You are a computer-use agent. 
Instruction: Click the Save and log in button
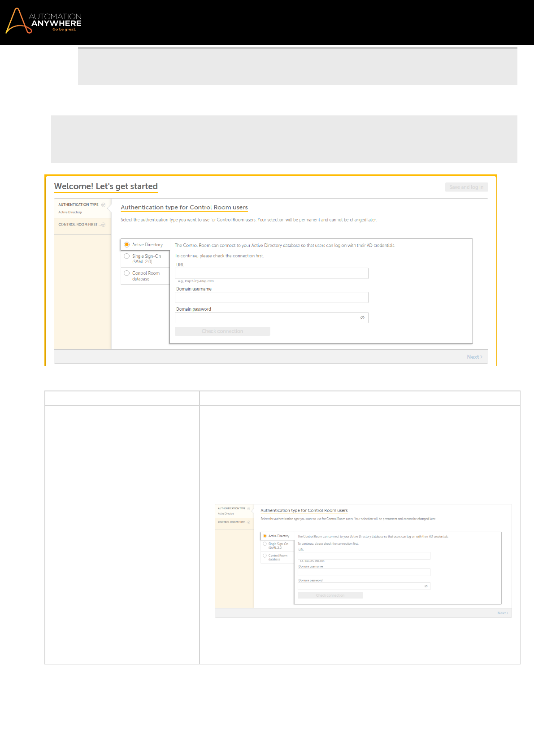point(466,187)
